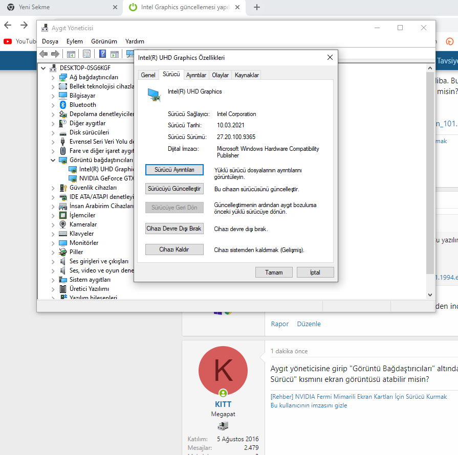
Task: Open the Eylem menu
Action: coord(75,41)
